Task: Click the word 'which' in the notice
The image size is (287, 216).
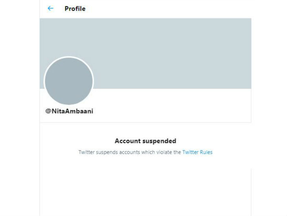Action: point(148,152)
